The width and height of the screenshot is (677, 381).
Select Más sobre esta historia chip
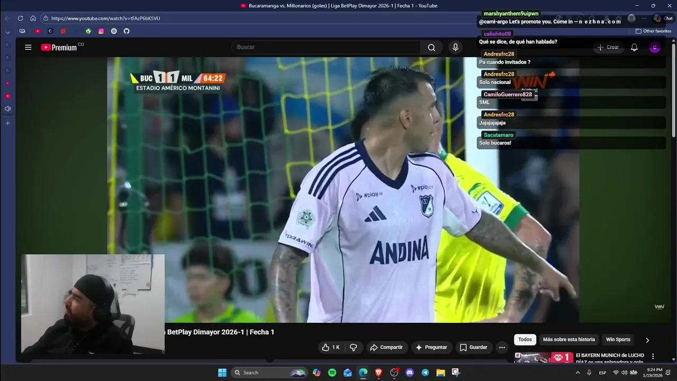point(569,340)
